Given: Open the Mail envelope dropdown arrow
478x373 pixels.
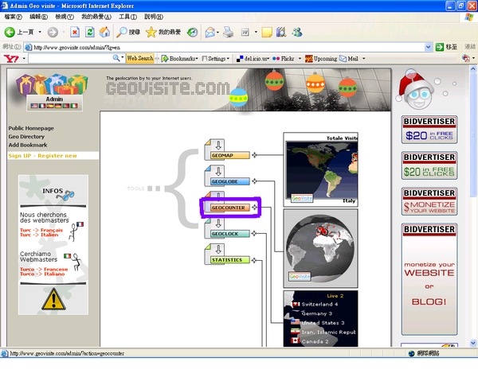Looking at the screenshot, I should (x=218, y=32).
